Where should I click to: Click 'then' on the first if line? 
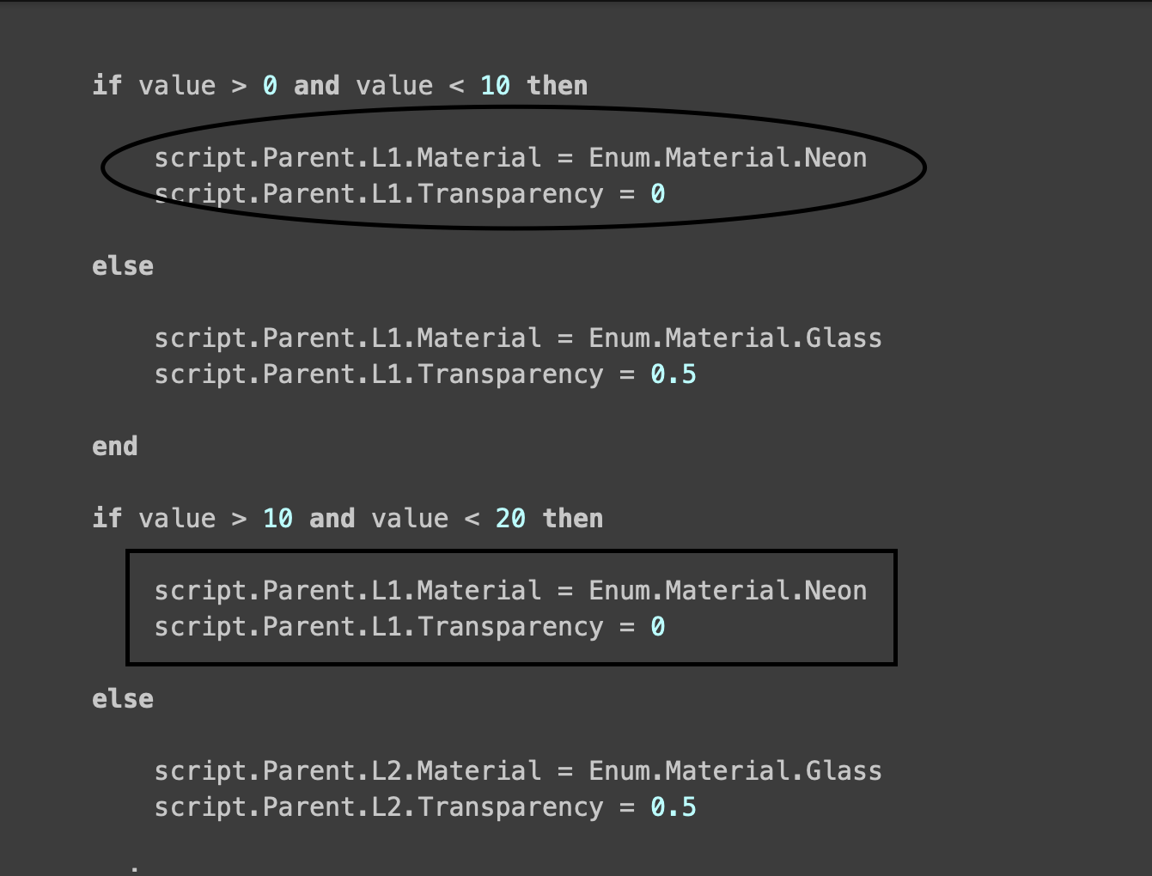(558, 85)
